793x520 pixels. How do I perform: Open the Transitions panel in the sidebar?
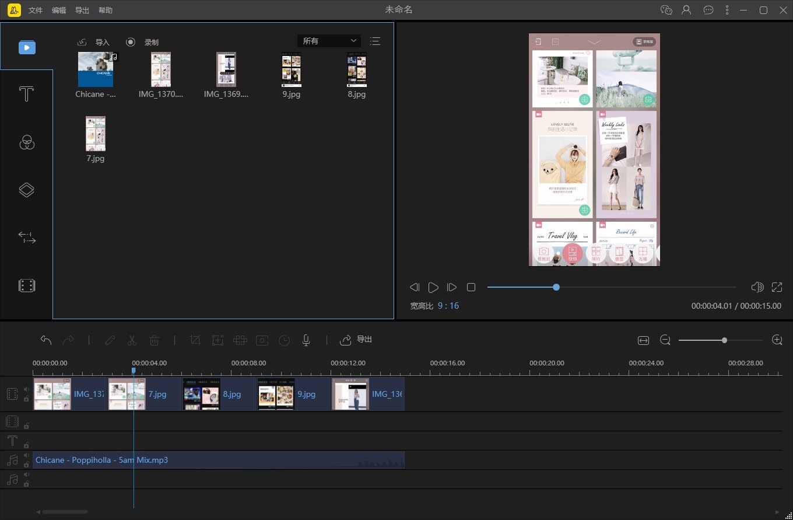26,237
